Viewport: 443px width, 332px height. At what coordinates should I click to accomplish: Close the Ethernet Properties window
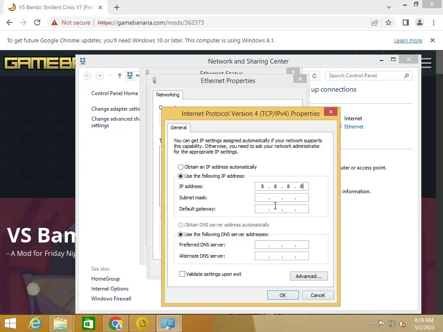click(x=300, y=79)
